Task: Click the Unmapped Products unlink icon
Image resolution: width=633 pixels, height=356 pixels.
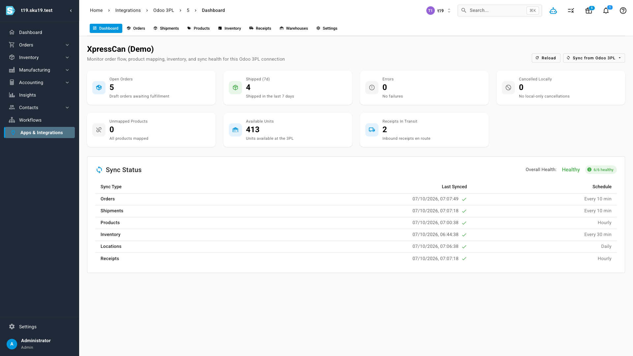Action: click(x=99, y=130)
